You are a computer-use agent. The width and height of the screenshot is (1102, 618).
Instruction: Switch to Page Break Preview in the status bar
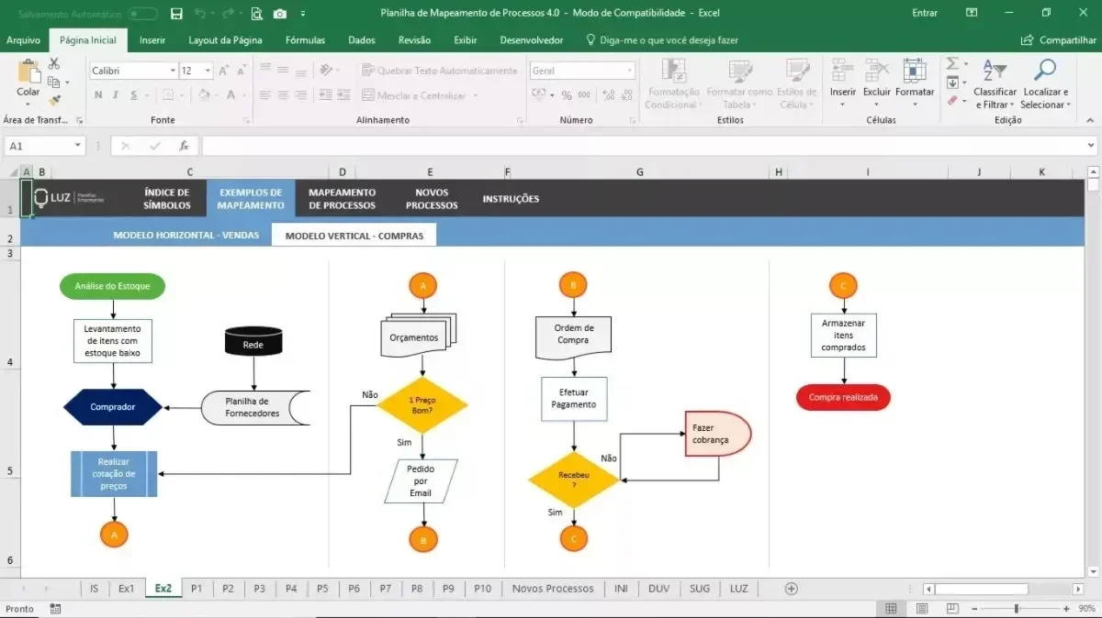[952, 609]
